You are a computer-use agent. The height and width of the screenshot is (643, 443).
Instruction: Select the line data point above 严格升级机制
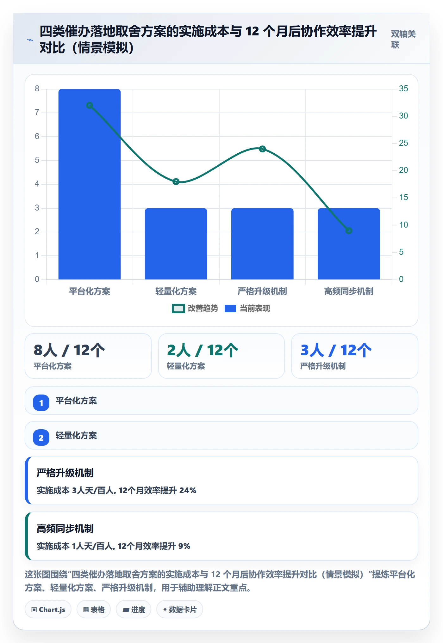[262, 149]
